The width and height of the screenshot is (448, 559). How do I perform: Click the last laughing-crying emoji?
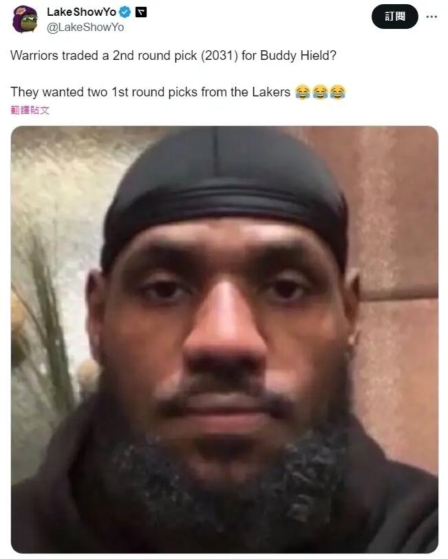[337, 92]
